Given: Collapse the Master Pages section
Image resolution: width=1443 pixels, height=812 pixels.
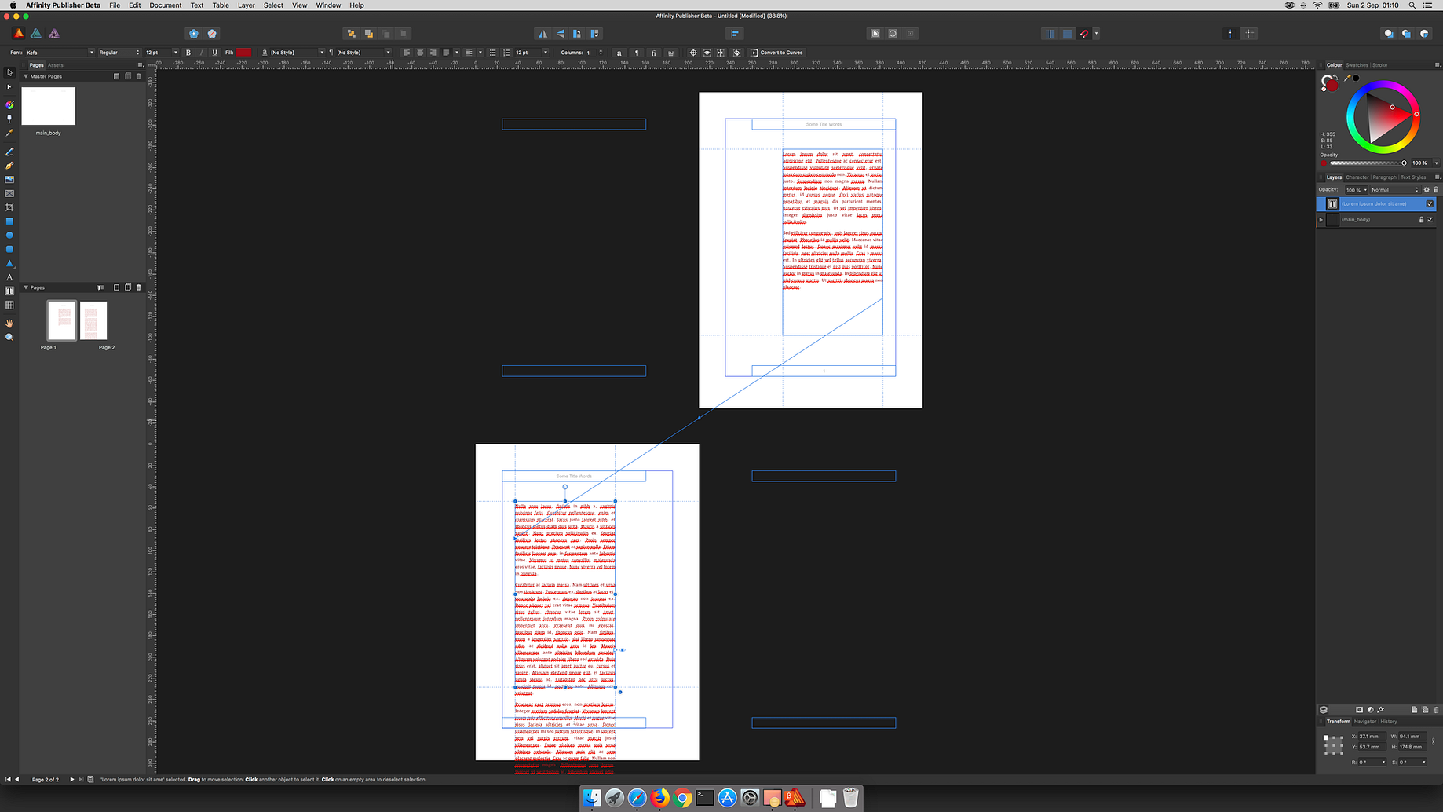Looking at the screenshot, I should tap(26, 76).
